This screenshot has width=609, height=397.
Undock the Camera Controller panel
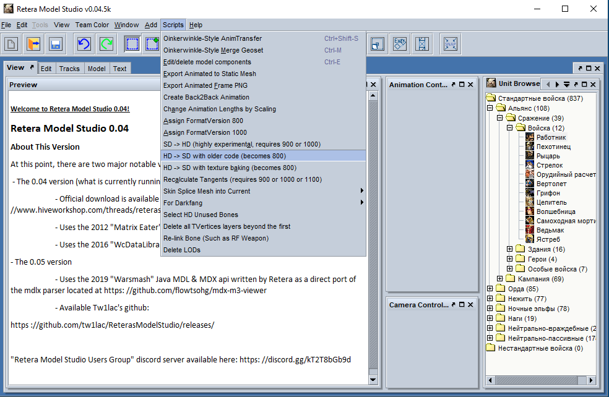coord(453,305)
